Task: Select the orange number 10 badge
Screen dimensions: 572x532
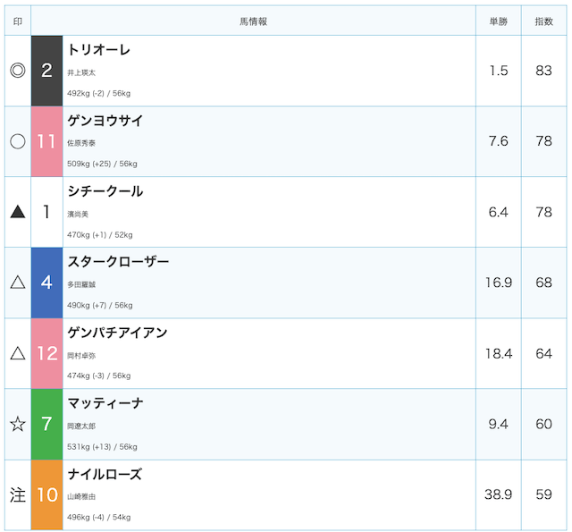Action: tap(46, 495)
